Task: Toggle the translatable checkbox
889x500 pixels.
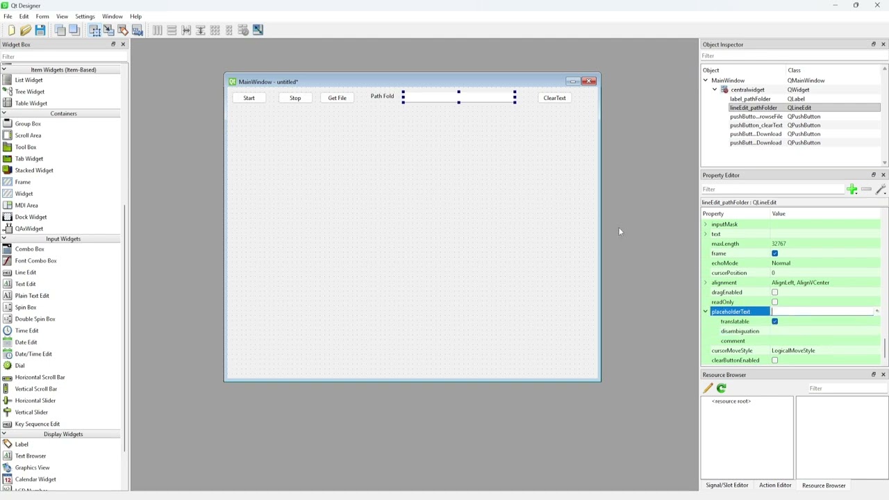Action: pos(774,322)
